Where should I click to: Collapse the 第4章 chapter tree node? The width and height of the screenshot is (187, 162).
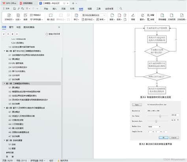4,108
